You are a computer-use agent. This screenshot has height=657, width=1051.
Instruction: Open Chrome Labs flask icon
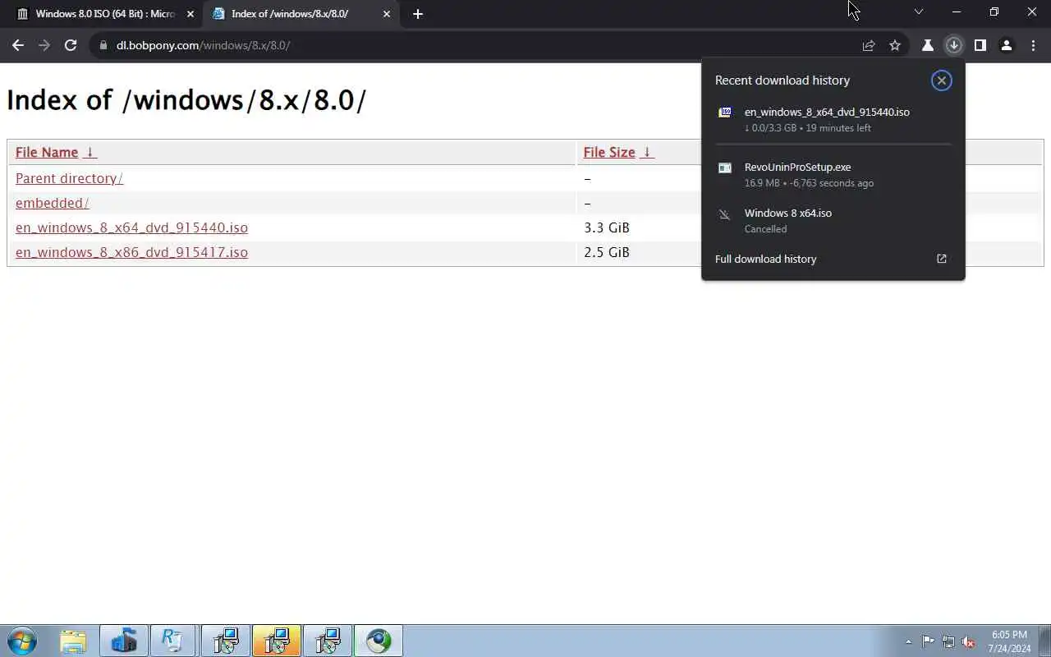click(928, 45)
